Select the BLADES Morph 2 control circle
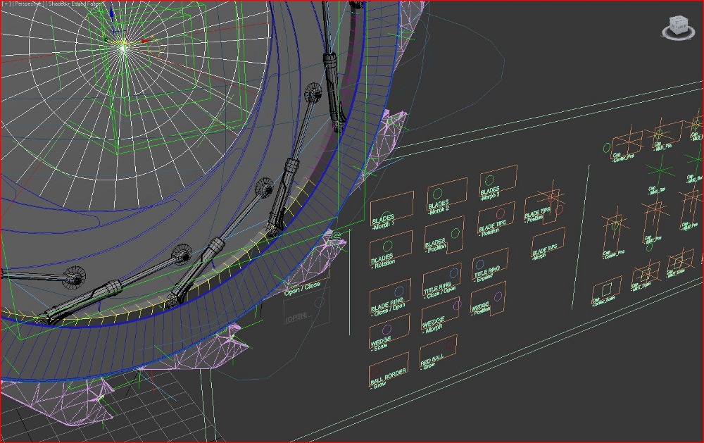This screenshot has width=704, height=443. tap(436, 193)
